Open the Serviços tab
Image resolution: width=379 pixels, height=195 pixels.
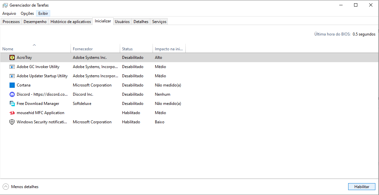(159, 22)
